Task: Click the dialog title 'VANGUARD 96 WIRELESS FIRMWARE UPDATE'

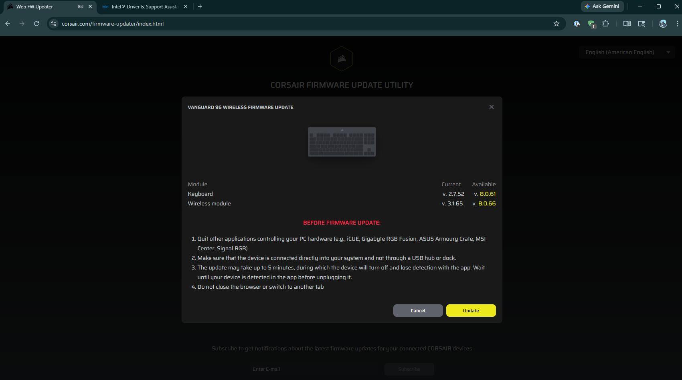Action: click(x=241, y=107)
